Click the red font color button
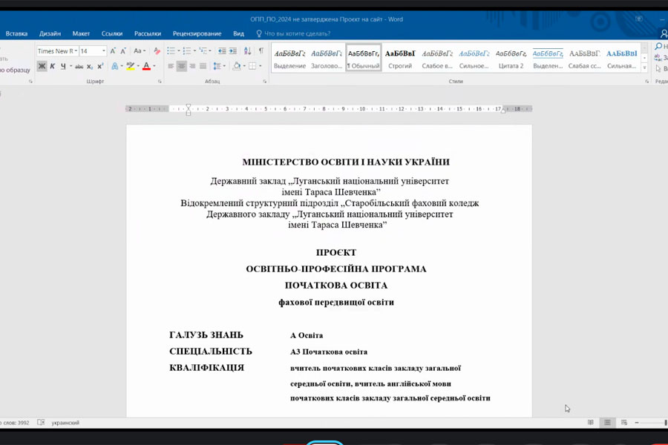The image size is (668, 445). [146, 66]
